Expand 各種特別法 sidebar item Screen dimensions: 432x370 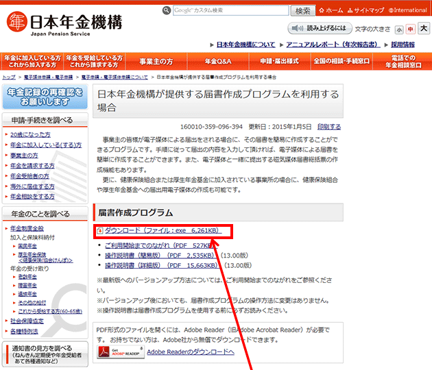25,330
